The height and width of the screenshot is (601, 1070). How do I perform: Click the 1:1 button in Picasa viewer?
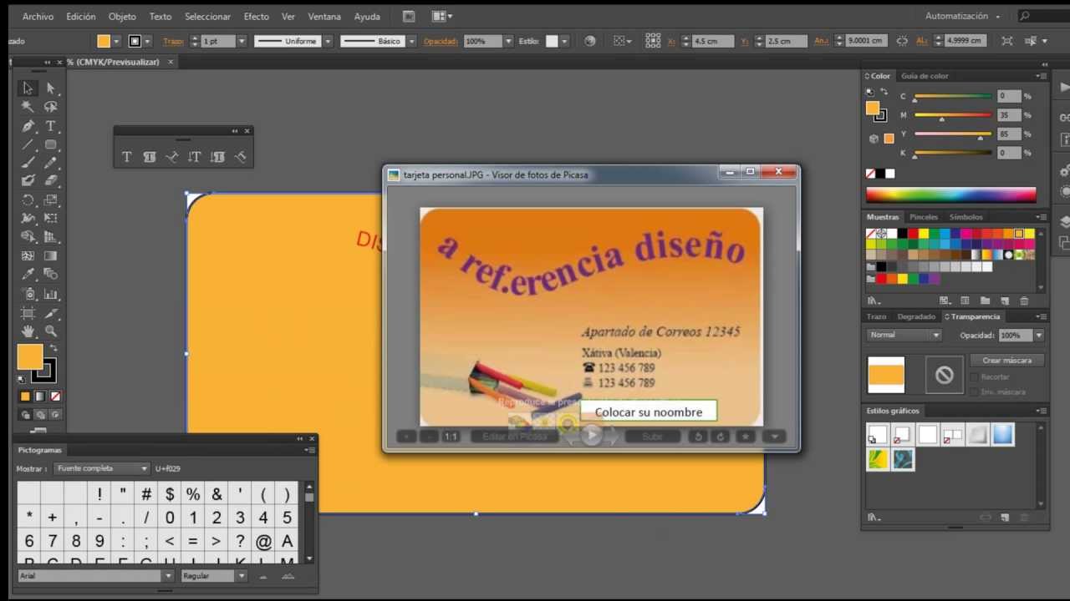[x=451, y=437]
